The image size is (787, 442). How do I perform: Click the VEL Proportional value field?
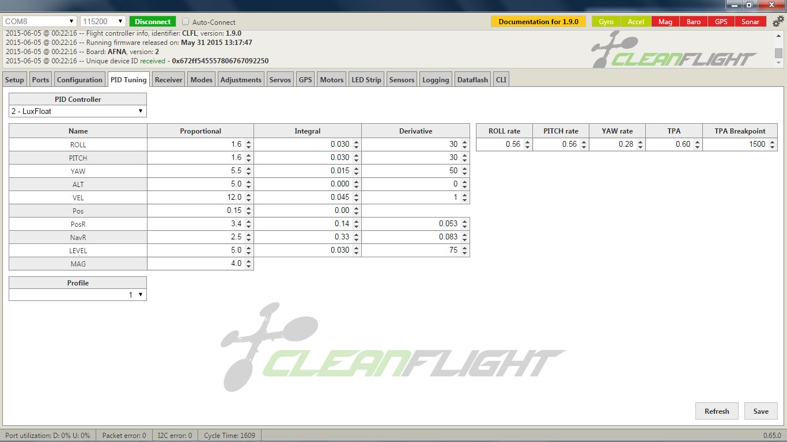(200, 197)
